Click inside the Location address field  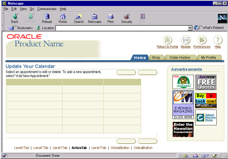point(122,28)
